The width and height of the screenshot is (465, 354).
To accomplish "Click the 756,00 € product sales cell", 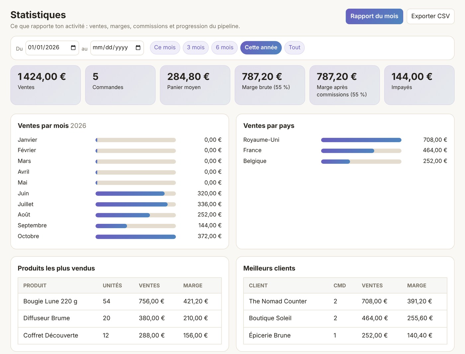I will coord(151,301).
